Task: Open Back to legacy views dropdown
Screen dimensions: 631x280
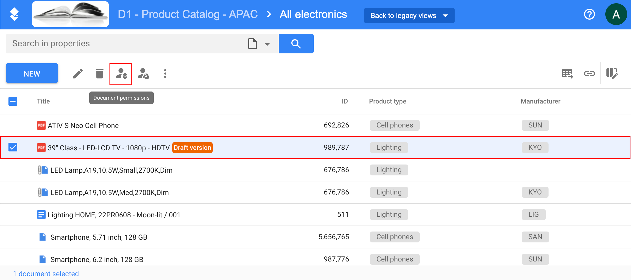Action: [409, 16]
